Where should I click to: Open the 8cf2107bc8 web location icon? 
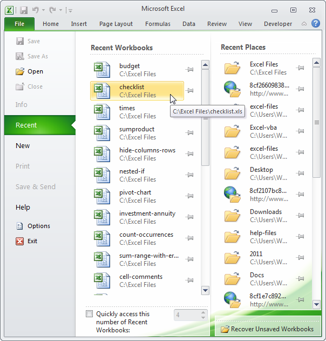[x=233, y=195]
